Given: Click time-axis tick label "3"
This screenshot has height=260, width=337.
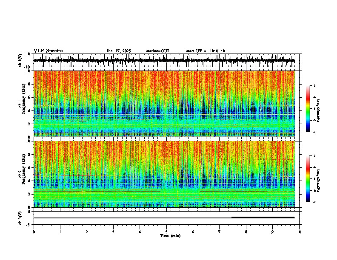Looking at the screenshot, I should coord(113,232).
